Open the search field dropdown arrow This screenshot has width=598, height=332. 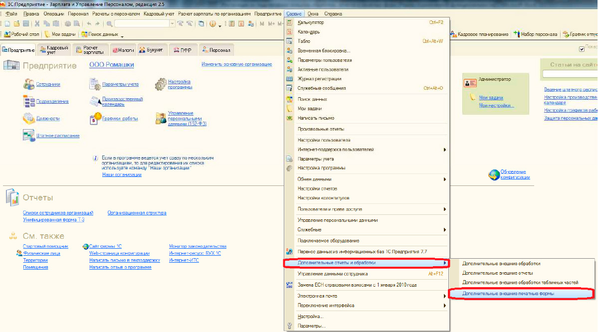tap(172, 23)
